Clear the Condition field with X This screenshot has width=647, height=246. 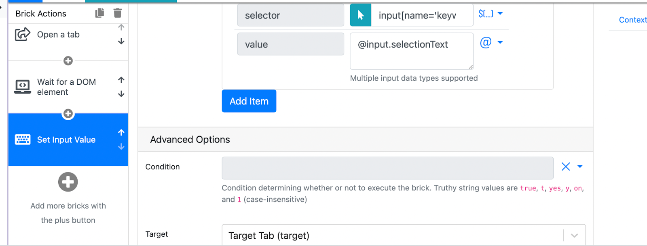point(565,167)
